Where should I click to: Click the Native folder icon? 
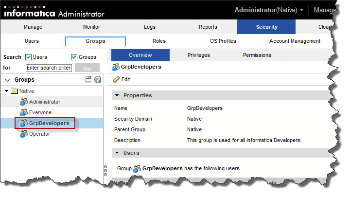click(x=14, y=91)
